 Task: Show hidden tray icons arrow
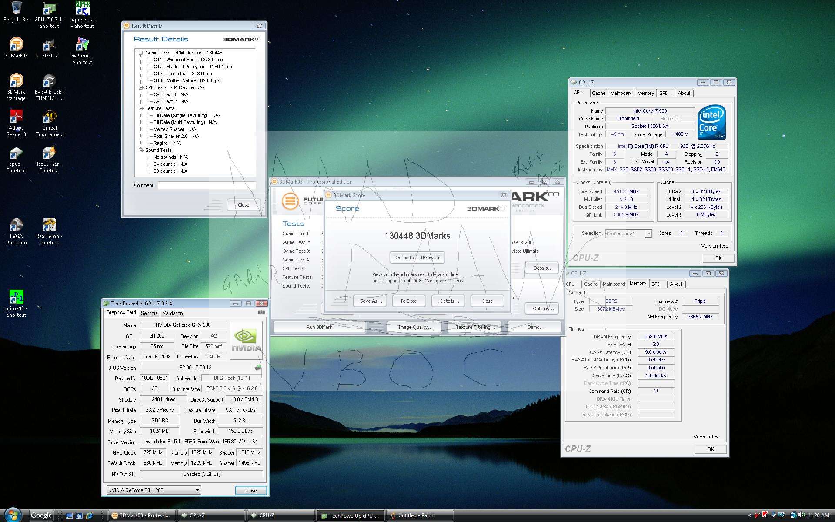point(750,515)
